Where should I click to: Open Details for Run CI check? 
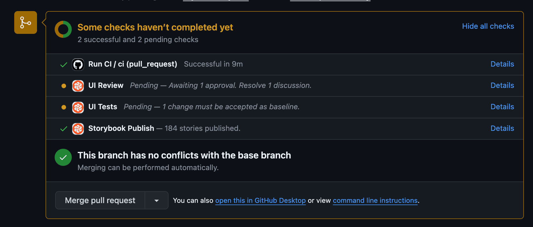[502, 64]
